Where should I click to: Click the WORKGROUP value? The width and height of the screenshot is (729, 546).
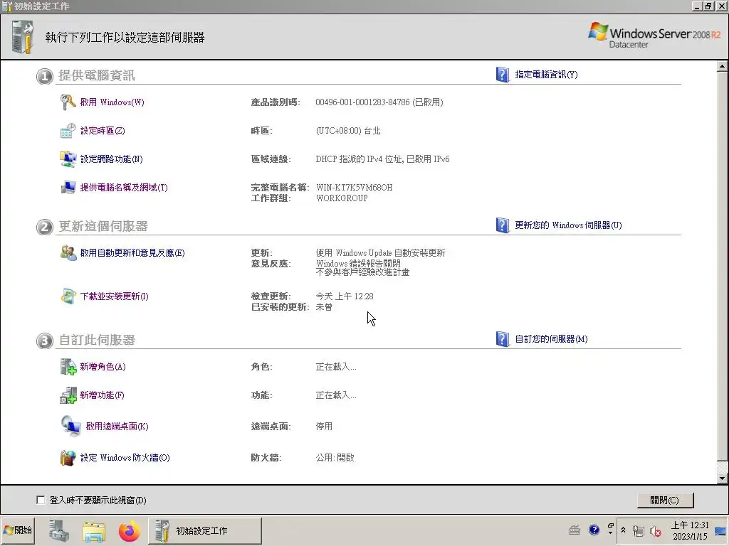(x=342, y=198)
